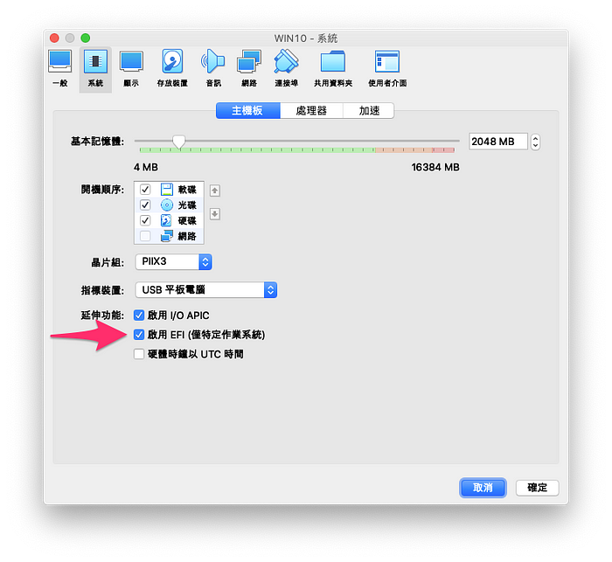Click the optical disc icon in boot order
The image size is (612, 562).
pos(167,205)
